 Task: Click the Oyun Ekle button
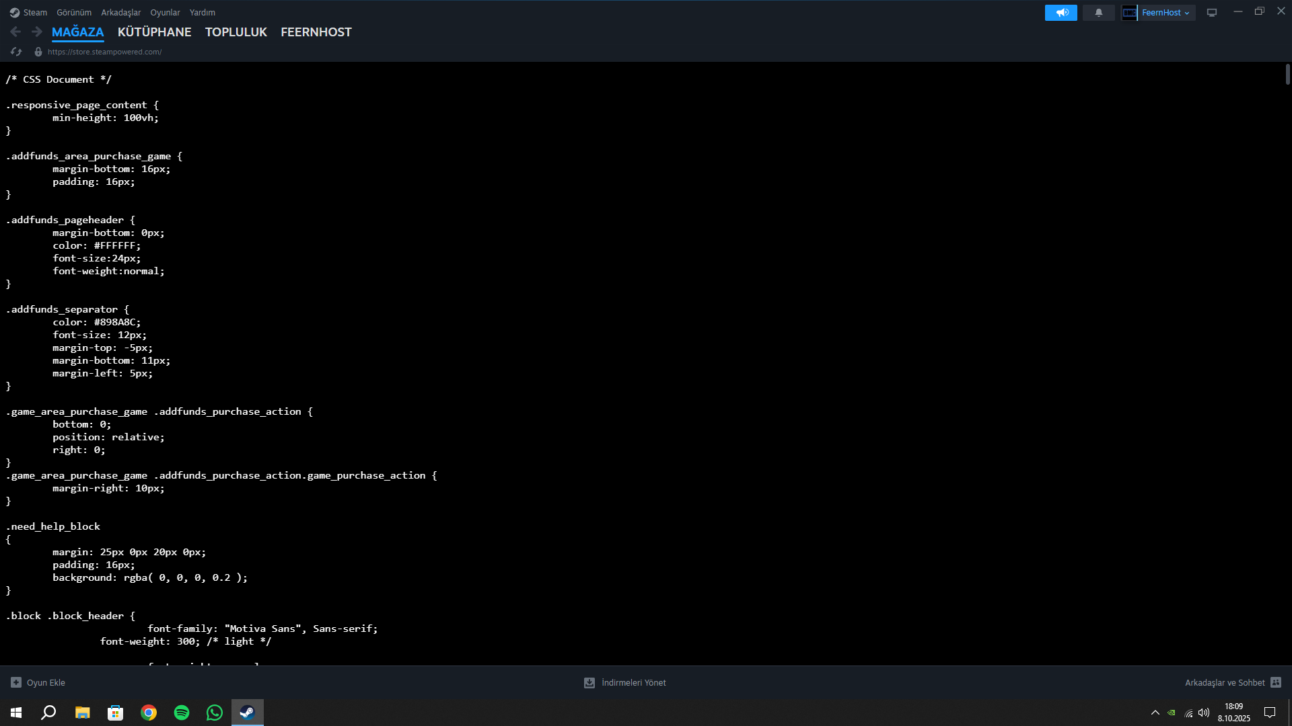point(38,682)
